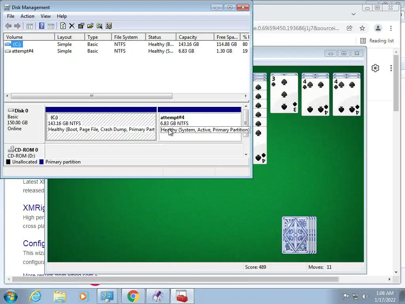Open the Config search result link
The image size is (405, 304).
[x=34, y=243]
